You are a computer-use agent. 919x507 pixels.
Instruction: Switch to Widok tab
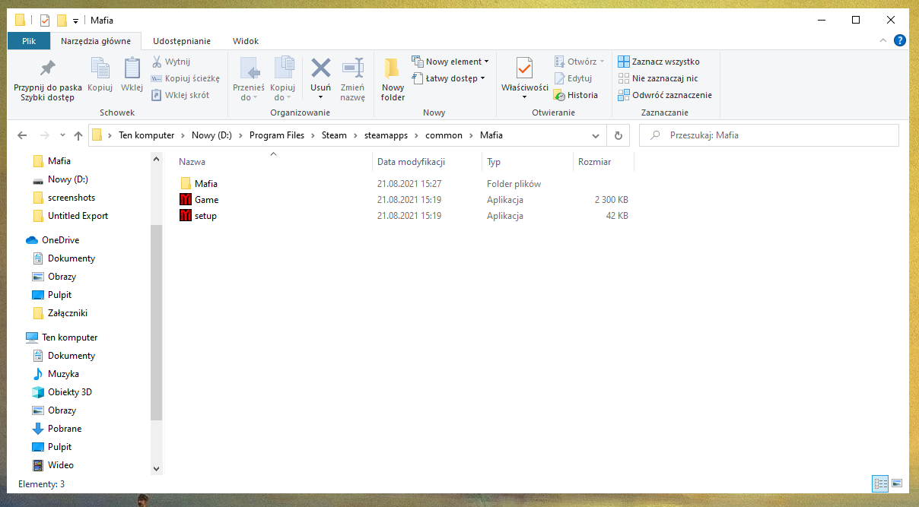[246, 41]
